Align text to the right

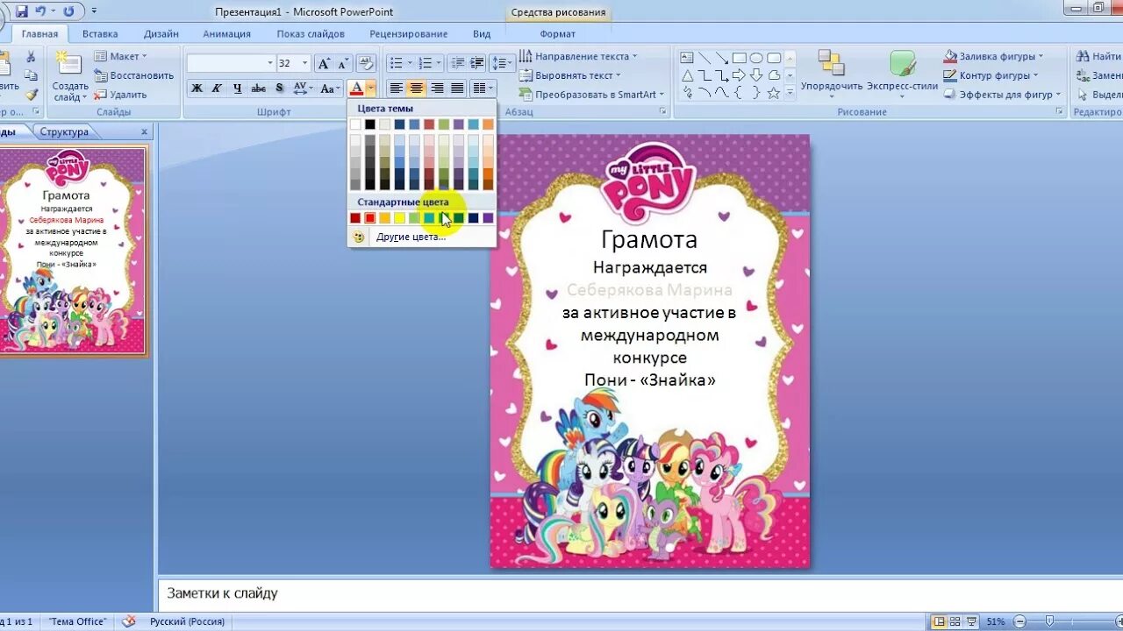point(437,89)
